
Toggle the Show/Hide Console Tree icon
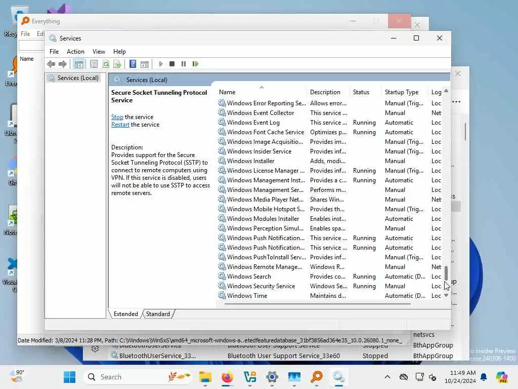[x=78, y=64]
